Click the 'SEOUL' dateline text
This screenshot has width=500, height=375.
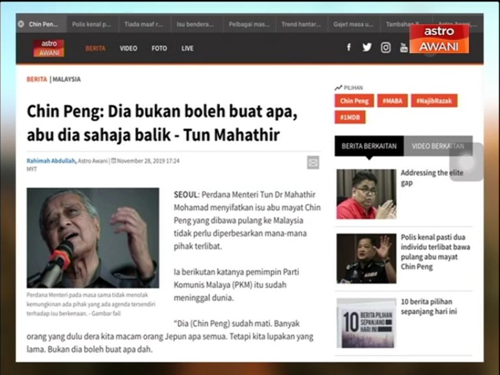coord(186,194)
